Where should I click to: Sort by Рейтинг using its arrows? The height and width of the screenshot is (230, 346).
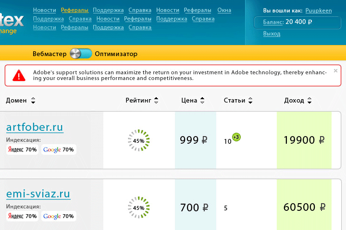156,100
